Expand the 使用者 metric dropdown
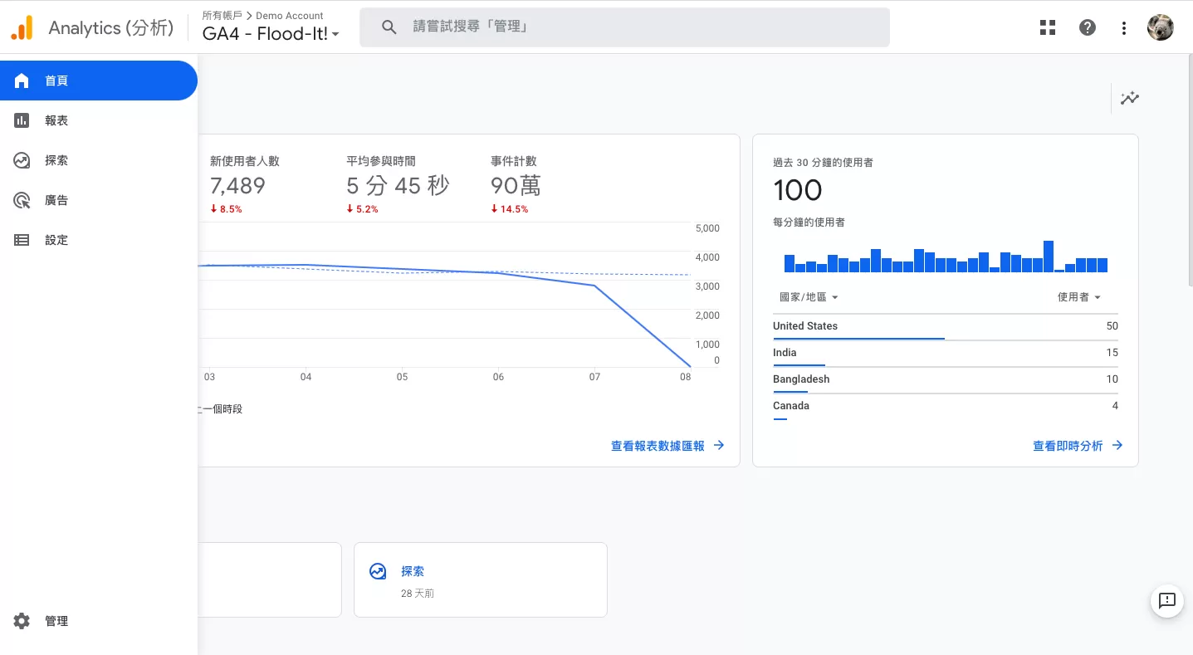The width and height of the screenshot is (1193, 655). (x=1079, y=297)
